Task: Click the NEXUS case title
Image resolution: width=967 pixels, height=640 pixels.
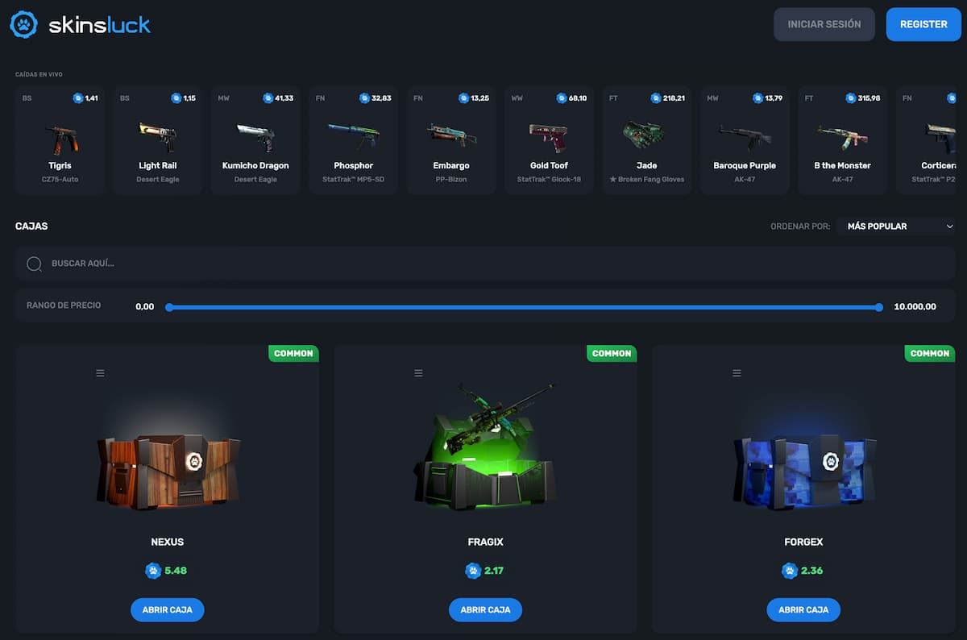Action: coord(168,542)
